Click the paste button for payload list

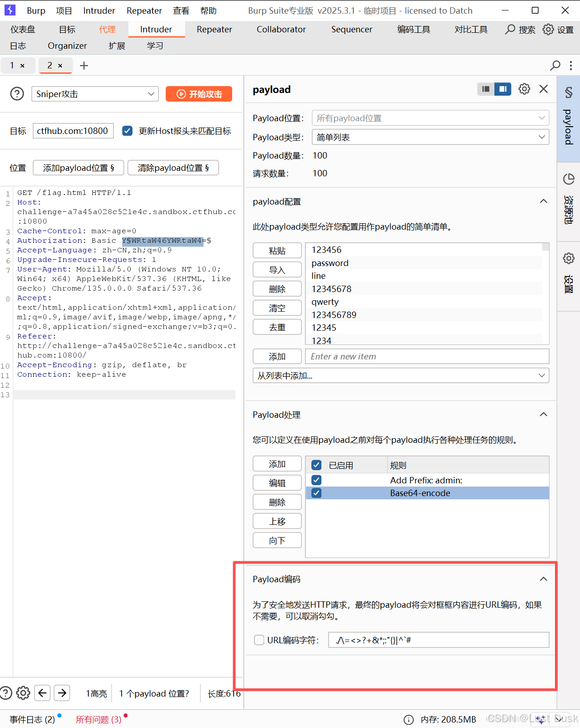(277, 251)
